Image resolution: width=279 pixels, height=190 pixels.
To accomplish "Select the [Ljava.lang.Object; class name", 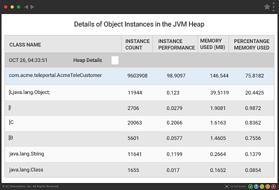I will coord(29,92).
